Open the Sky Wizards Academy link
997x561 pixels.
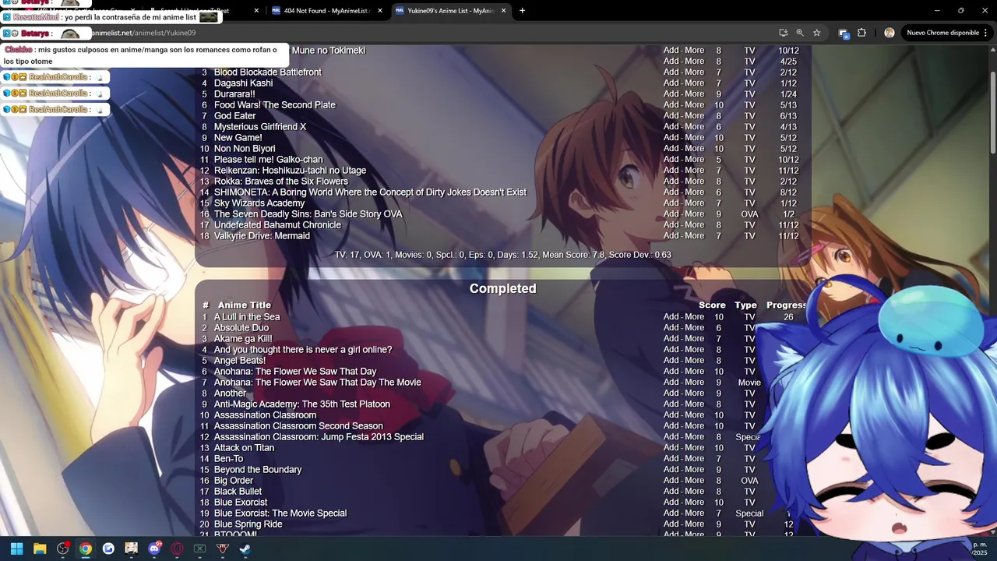click(259, 203)
